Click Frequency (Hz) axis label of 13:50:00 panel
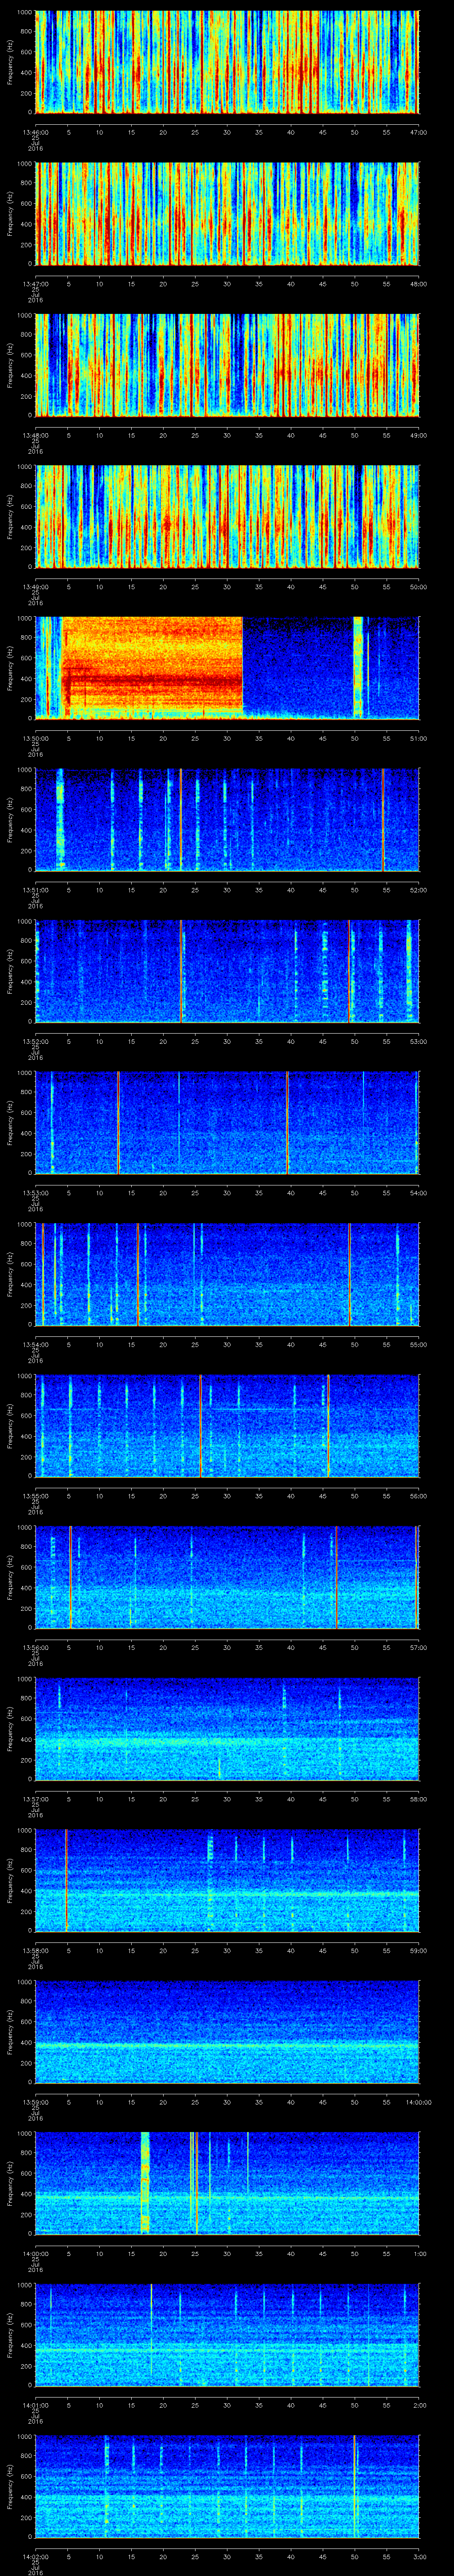 [x=10, y=668]
